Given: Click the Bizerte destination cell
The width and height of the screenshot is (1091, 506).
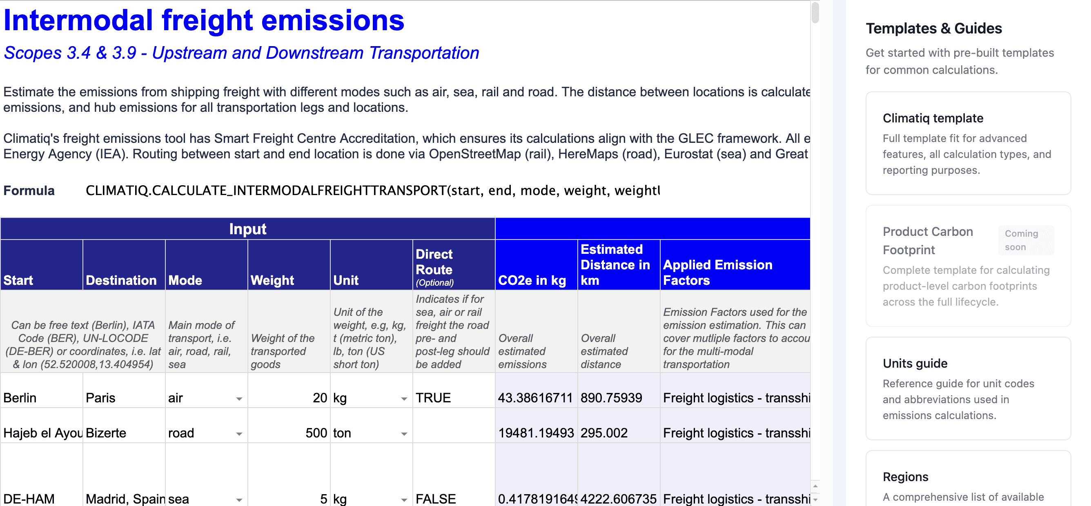Looking at the screenshot, I should click(124, 433).
